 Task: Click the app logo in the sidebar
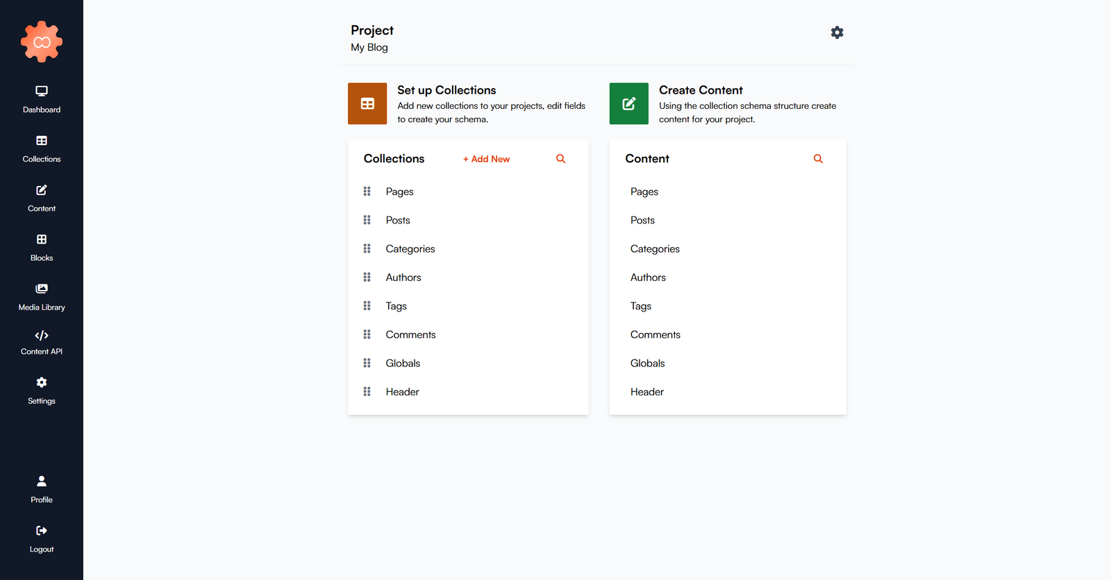pyautogui.click(x=42, y=42)
